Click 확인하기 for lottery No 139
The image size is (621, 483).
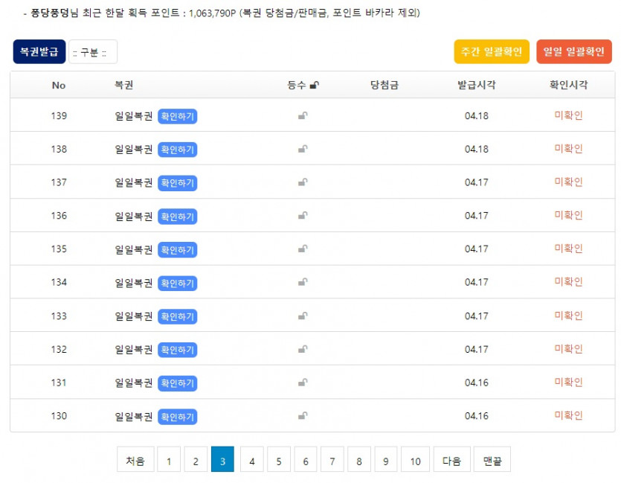tap(178, 117)
